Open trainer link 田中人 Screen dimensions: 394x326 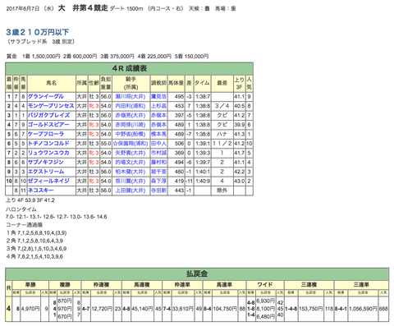[158, 144]
